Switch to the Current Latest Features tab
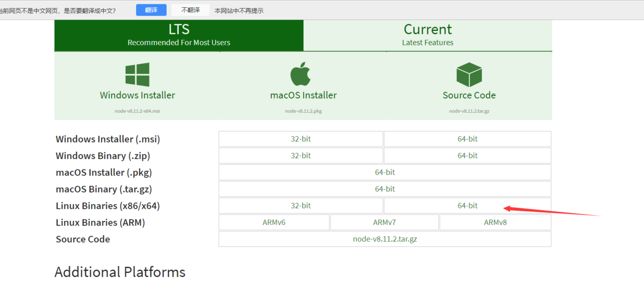 pyautogui.click(x=427, y=35)
